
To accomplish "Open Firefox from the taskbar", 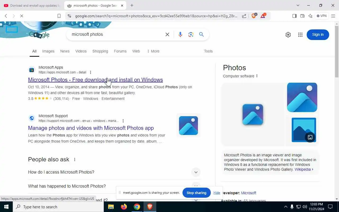I will [x=124, y=207].
